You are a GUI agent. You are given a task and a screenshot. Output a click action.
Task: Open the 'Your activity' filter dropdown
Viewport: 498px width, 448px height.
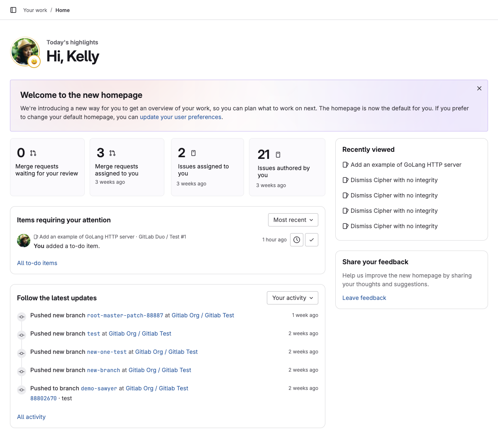click(x=292, y=297)
